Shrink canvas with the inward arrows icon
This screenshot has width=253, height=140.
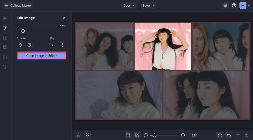(x=137, y=135)
